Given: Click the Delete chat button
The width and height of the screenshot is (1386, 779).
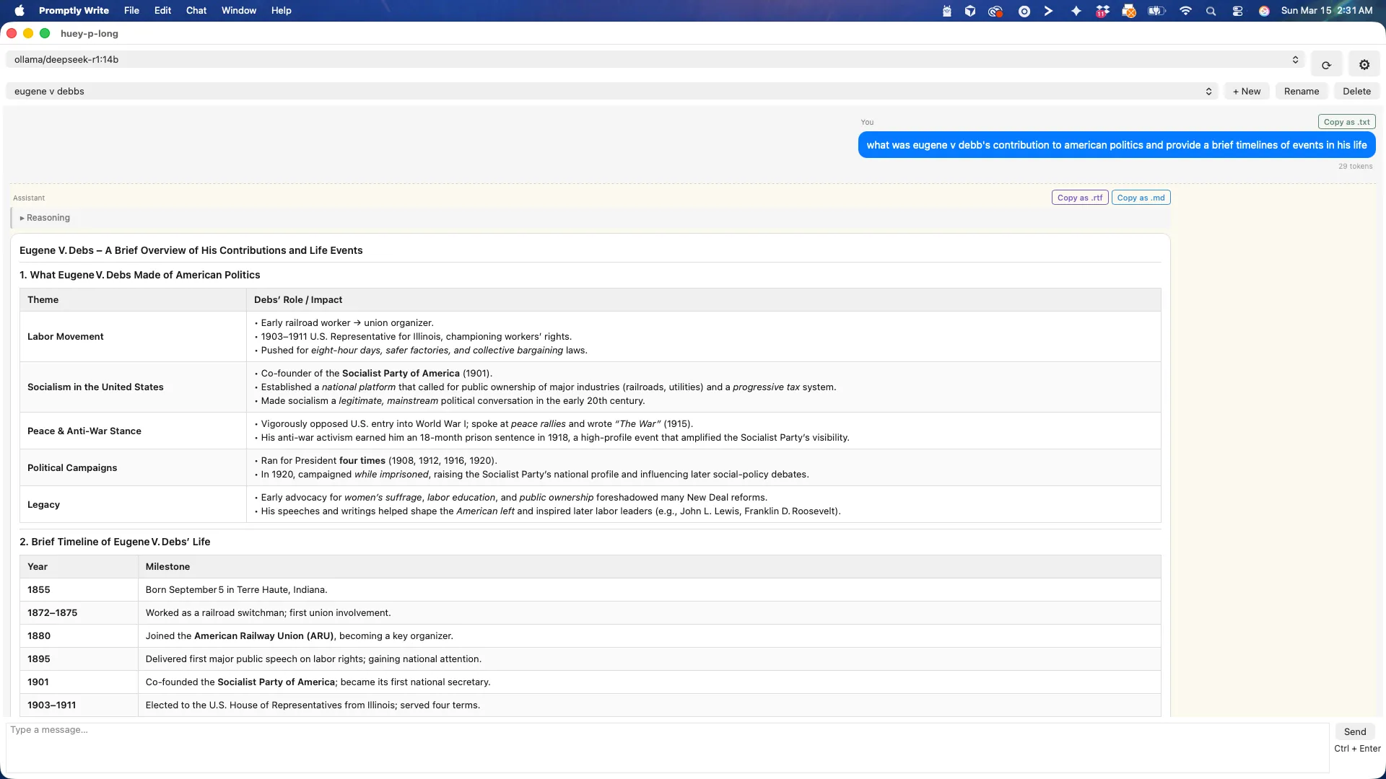Looking at the screenshot, I should point(1356,91).
